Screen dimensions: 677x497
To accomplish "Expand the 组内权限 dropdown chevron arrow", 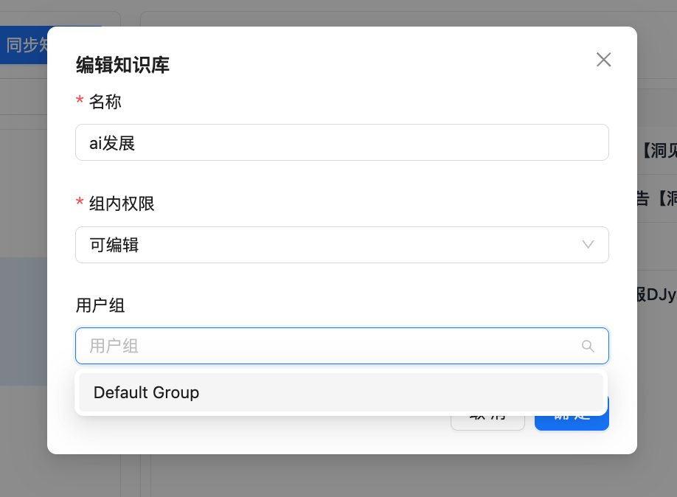I will point(588,245).
